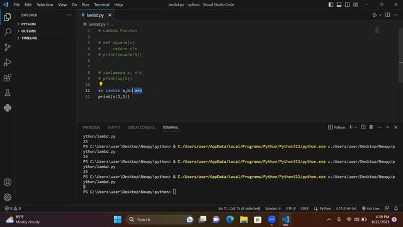
Task: Open the Search view in activity bar
Action: pos(8,32)
